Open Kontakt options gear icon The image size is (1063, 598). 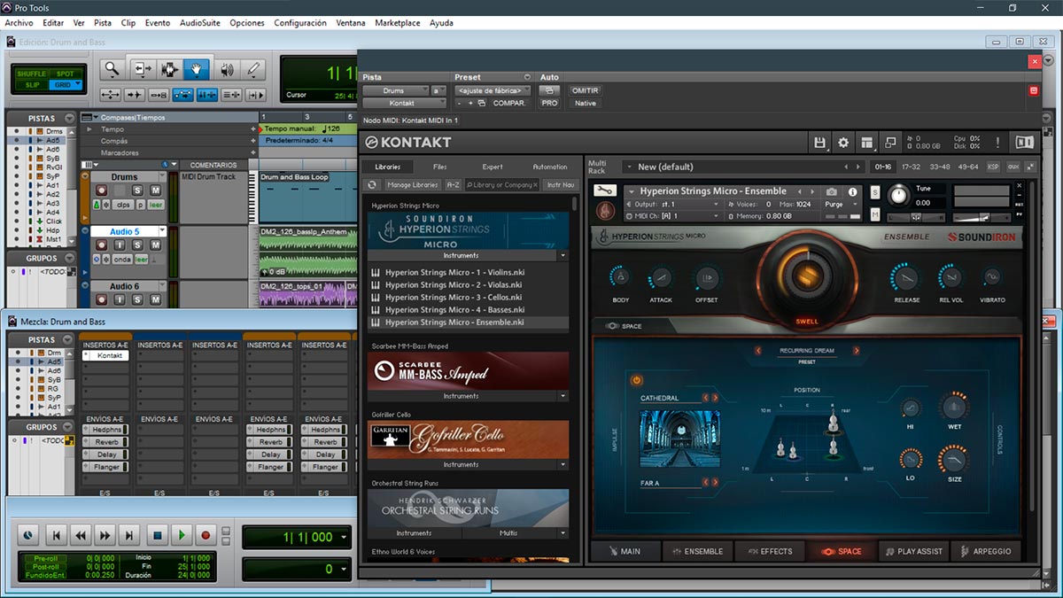click(x=843, y=142)
